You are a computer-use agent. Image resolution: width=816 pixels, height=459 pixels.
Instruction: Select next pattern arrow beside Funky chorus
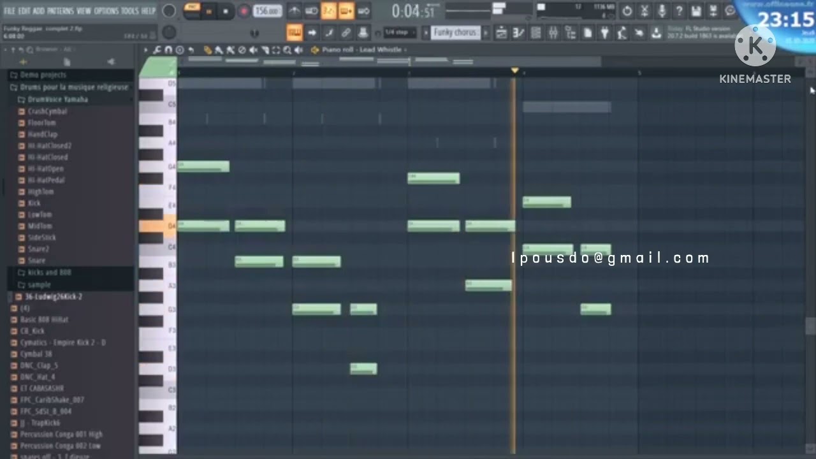tap(486, 33)
